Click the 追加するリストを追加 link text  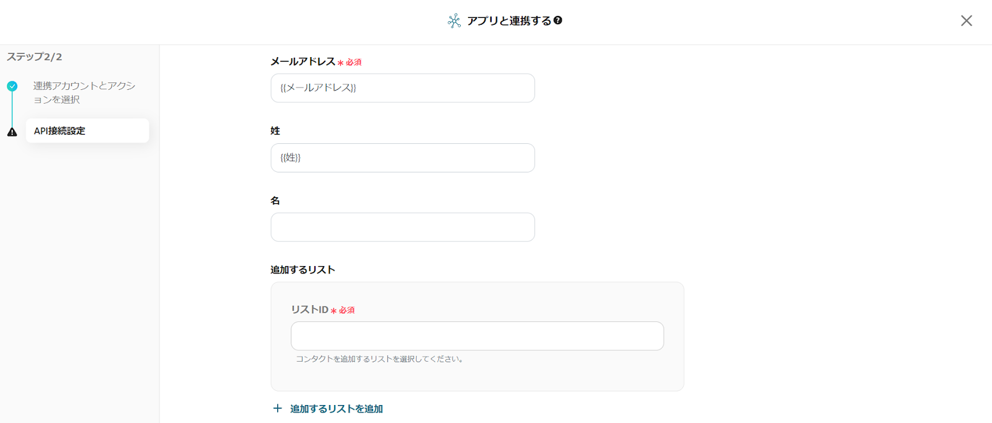(337, 409)
